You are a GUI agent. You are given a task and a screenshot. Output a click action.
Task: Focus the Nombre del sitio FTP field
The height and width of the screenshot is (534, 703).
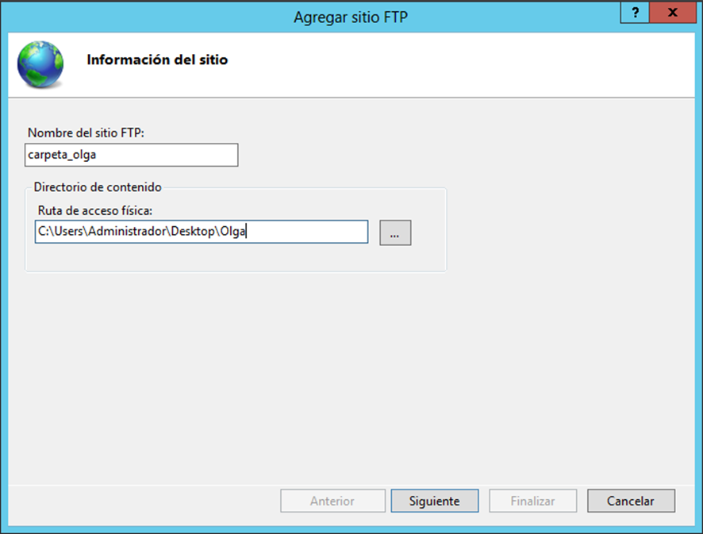[x=132, y=155]
